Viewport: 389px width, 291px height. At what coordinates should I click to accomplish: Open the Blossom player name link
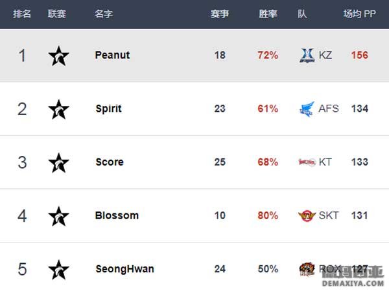117,215
